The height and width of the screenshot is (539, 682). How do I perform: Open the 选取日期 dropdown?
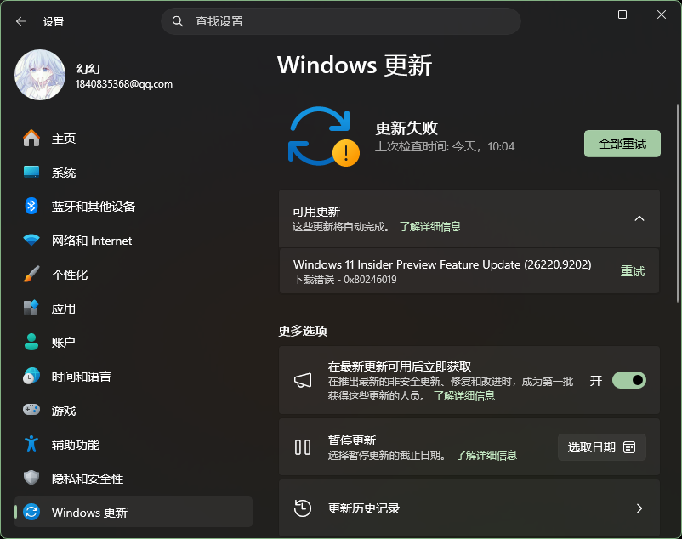tap(602, 447)
